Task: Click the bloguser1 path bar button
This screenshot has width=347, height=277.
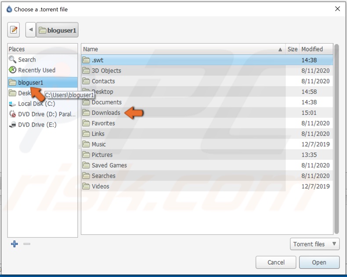Action: pyautogui.click(x=57, y=30)
